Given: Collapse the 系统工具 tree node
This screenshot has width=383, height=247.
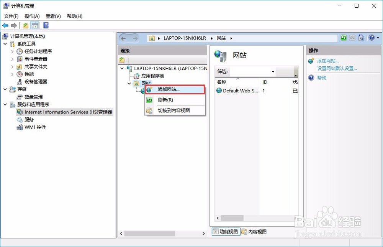Looking at the screenshot, I should point(5,44).
